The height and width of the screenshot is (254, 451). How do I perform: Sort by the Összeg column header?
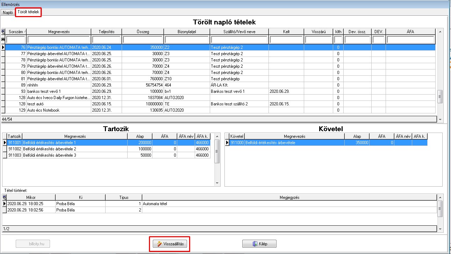pos(143,32)
